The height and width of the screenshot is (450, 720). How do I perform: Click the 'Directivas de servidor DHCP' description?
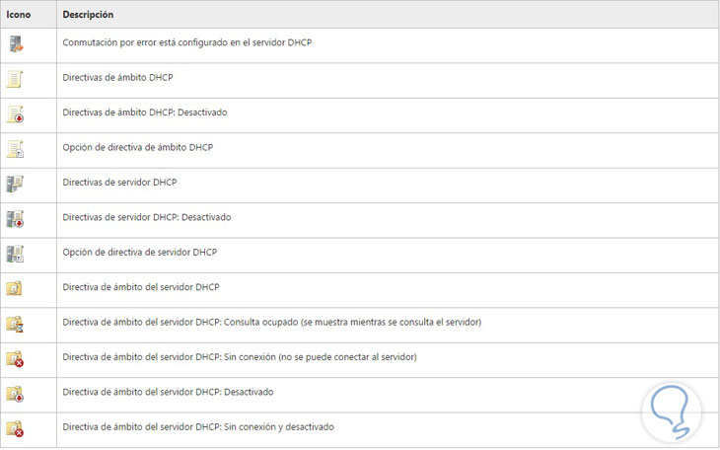pyautogui.click(x=119, y=183)
